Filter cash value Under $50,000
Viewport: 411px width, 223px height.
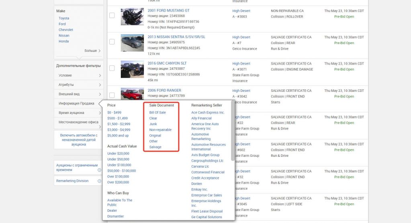click(x=118, y=159)
